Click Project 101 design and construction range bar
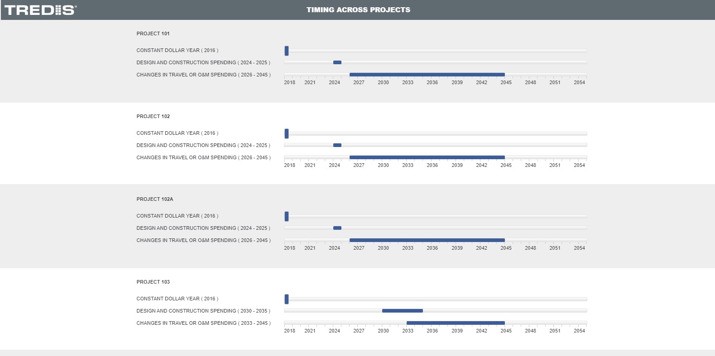This screenshot has width=715, height=356. click(337, 62)
